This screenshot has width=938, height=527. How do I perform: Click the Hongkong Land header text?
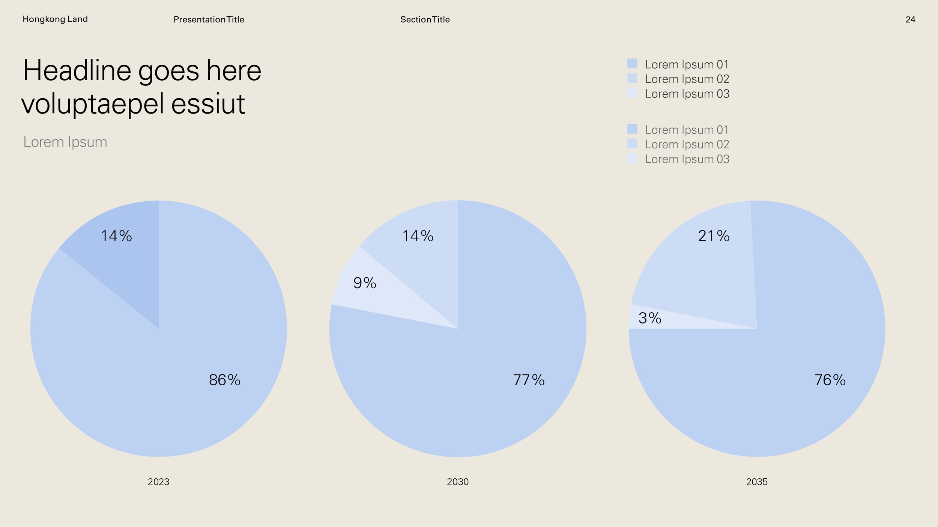coord(55,19)
